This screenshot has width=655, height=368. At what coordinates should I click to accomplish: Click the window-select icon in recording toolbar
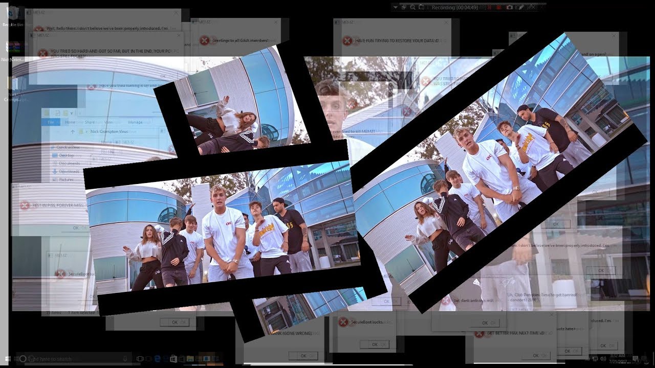(x=404, y=7)
